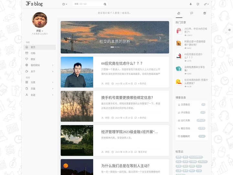
Task: Click 文章数目 row in blog info
Action: tap(192, 105)
